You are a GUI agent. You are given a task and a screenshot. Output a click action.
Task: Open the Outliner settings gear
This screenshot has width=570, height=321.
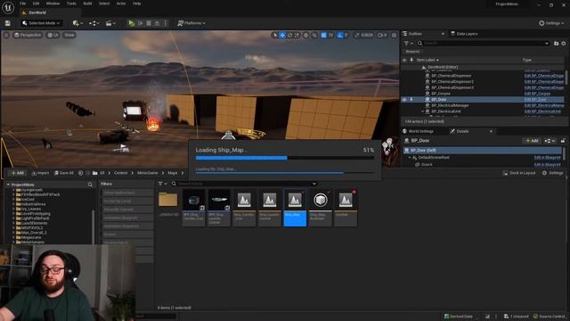[564, 43]
